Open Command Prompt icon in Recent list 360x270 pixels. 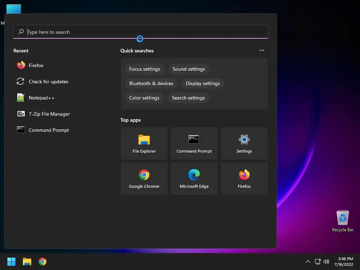click(21, 130)
